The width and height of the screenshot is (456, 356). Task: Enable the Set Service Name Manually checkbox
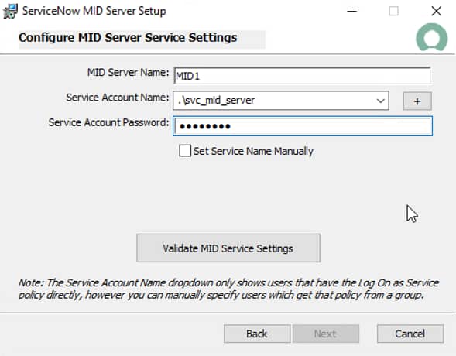pos(185,151)
